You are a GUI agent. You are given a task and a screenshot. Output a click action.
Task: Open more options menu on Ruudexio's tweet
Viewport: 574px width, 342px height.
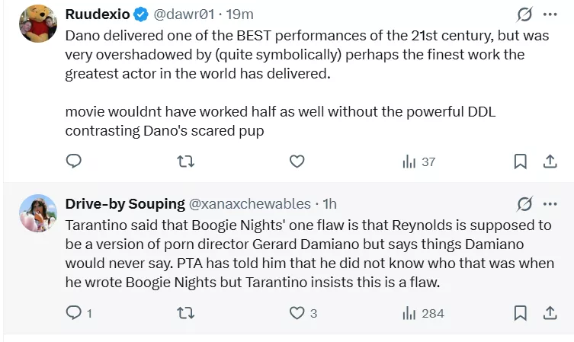coord(550,14)
